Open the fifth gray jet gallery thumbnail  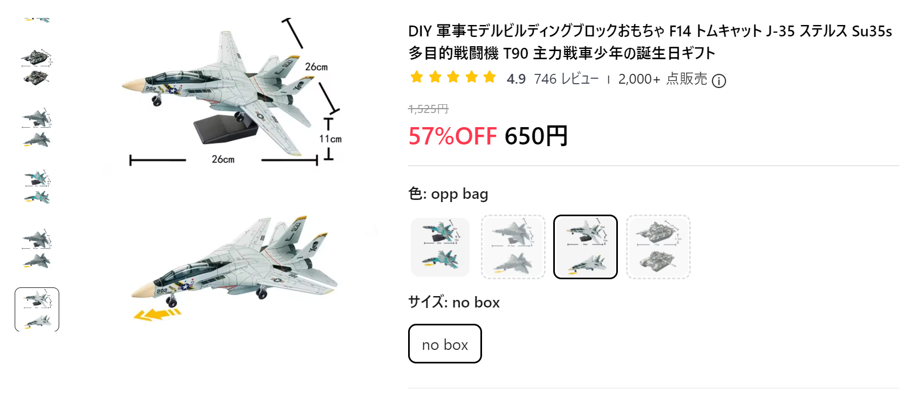[x=37, y=249]
